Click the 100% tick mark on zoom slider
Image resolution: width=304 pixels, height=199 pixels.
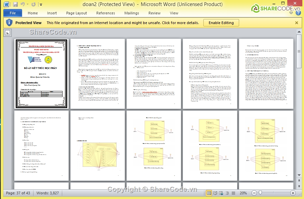click(273, 193)
